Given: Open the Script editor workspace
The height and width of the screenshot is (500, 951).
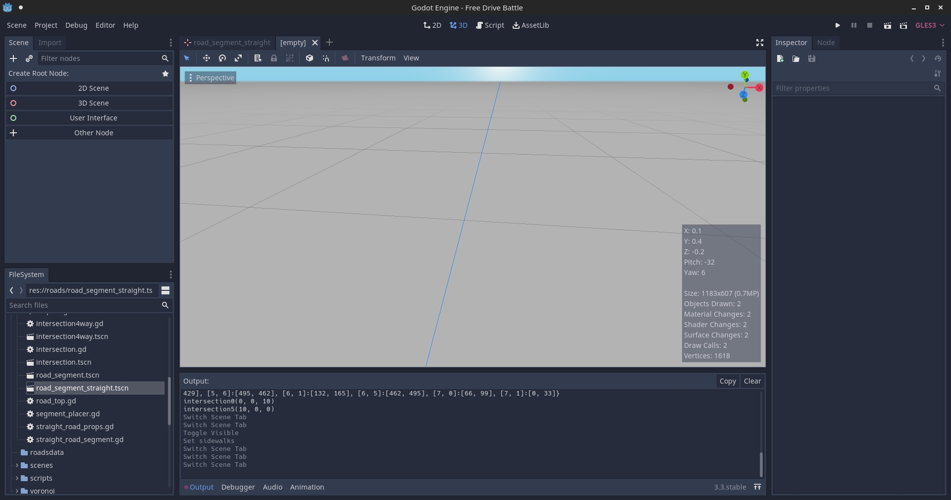Looking at the screenshot, I should click(490, 25).
